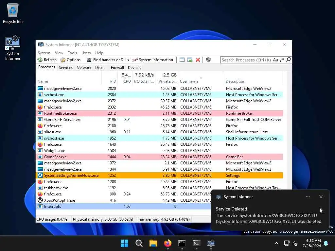Click System Informer title bar icon

pyautogui.click(x=41, y=44)
